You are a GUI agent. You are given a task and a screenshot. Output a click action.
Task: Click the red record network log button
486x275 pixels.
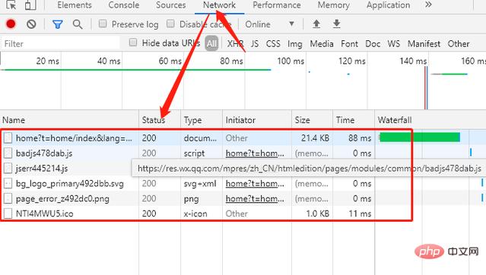click(x=11, y=24)
